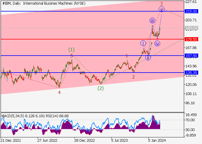Select the chart title '#IBM, Daily'

(x=12, y=3)
